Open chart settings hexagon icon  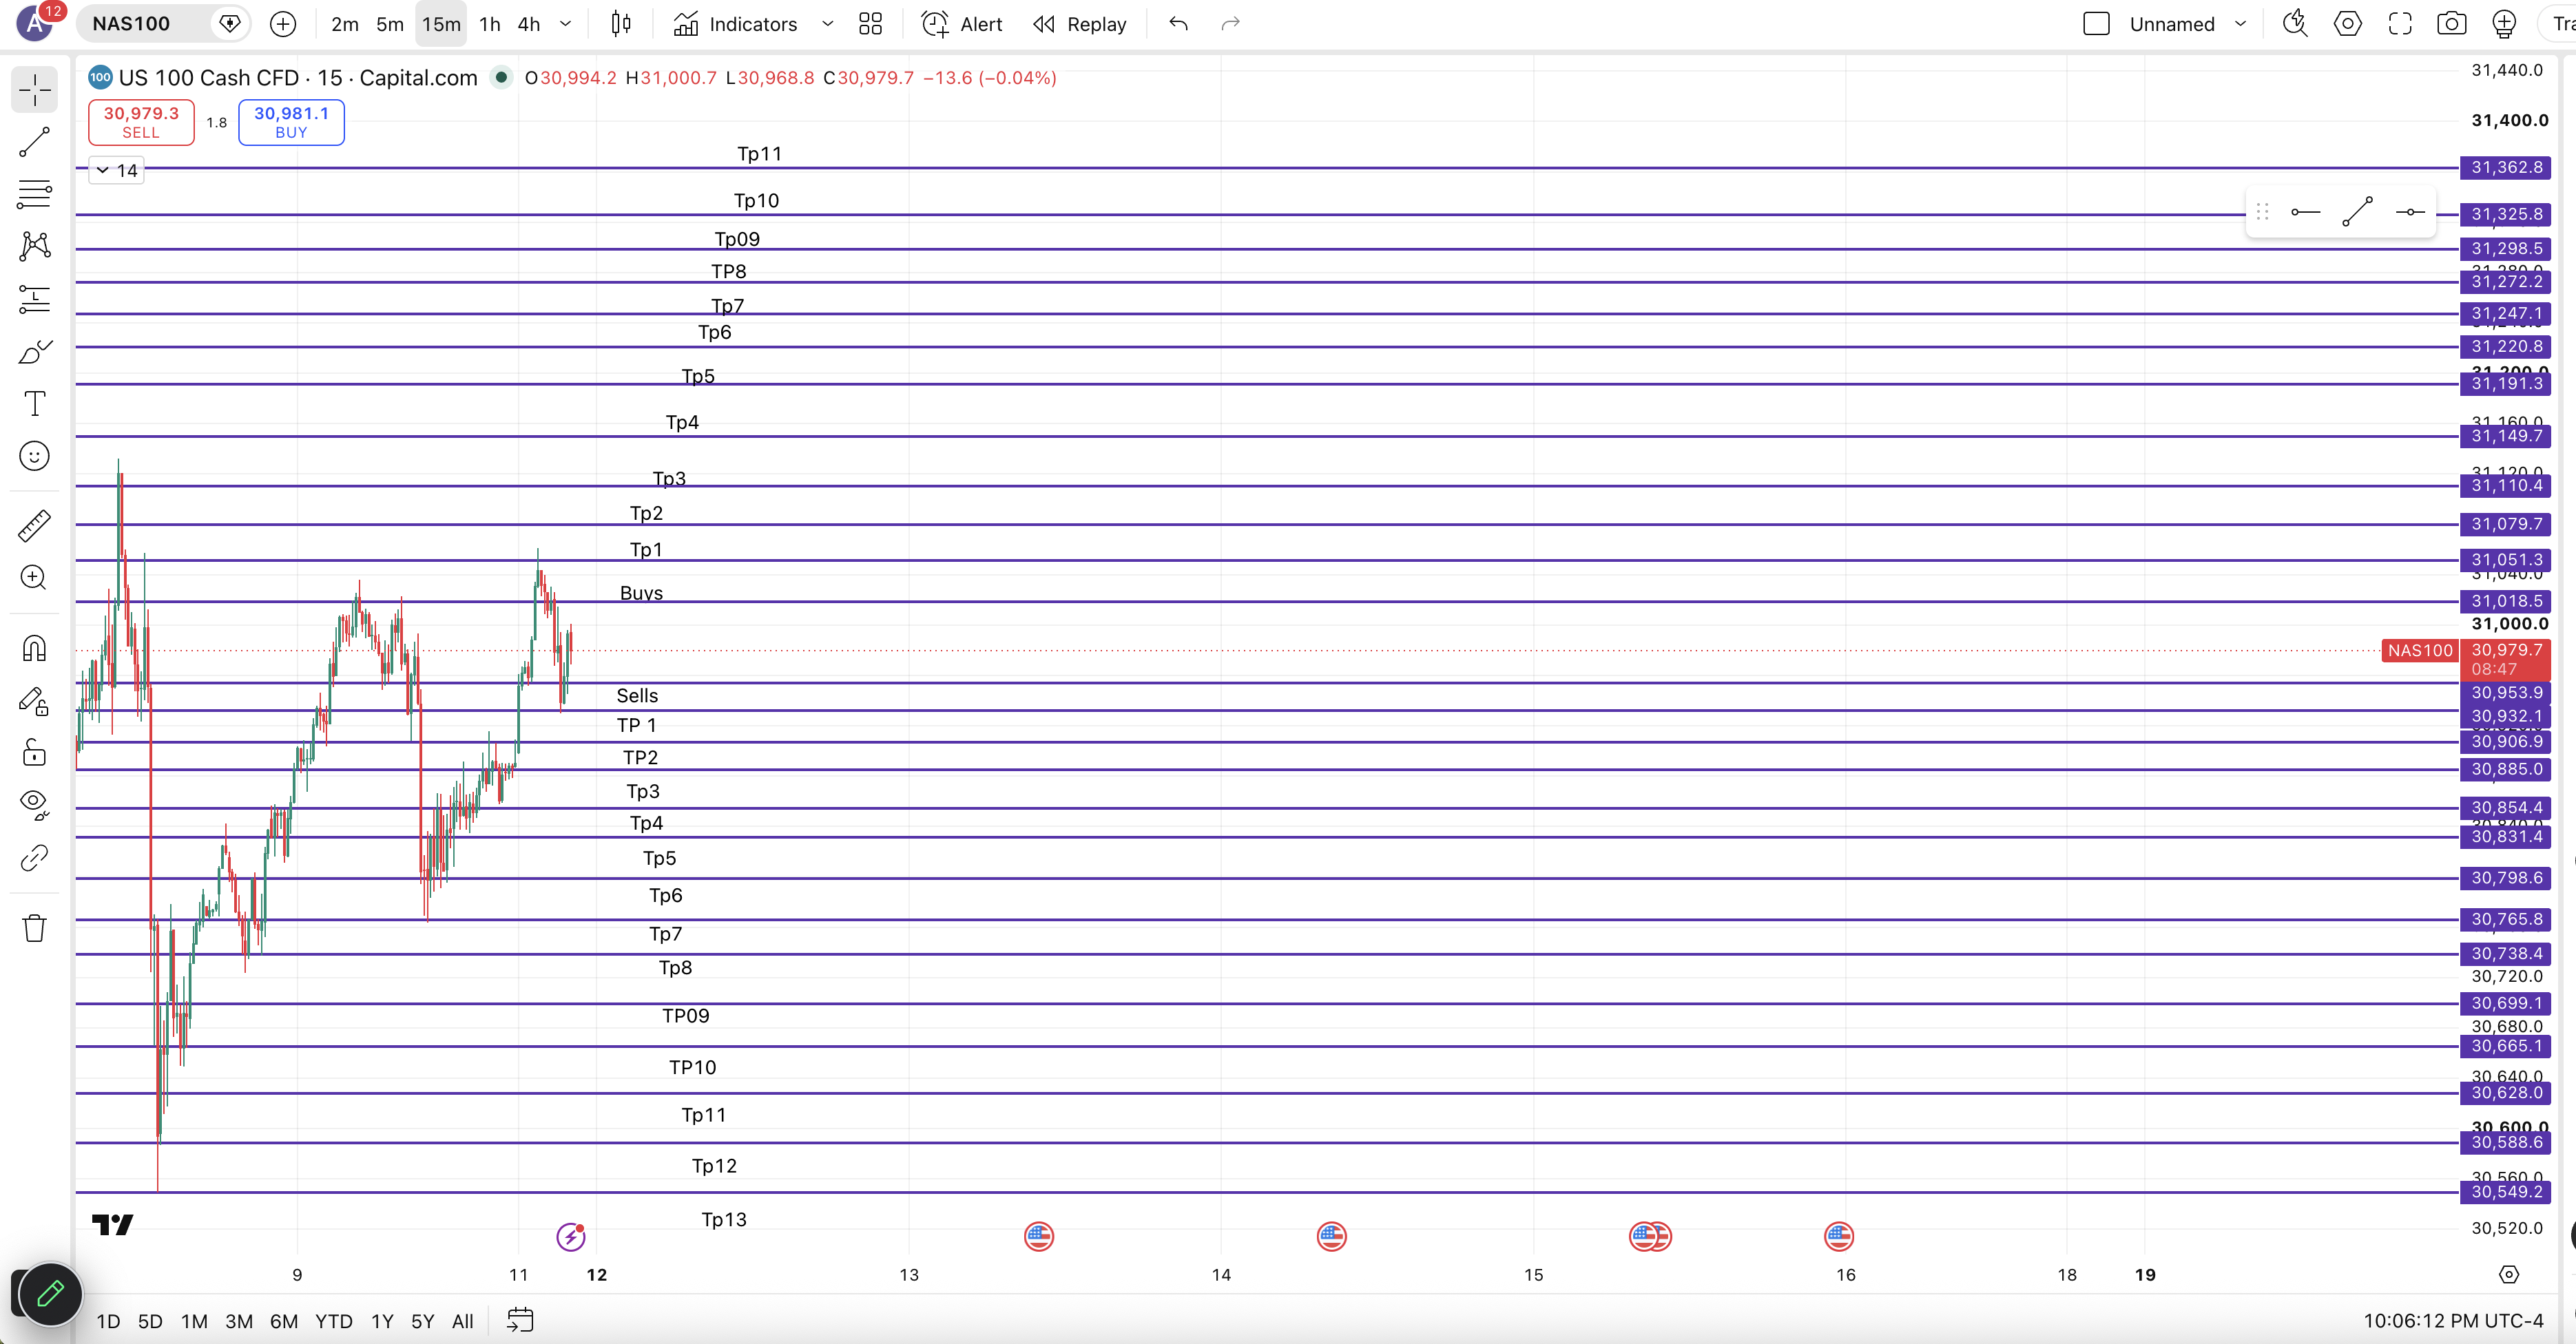[2347, 24]
